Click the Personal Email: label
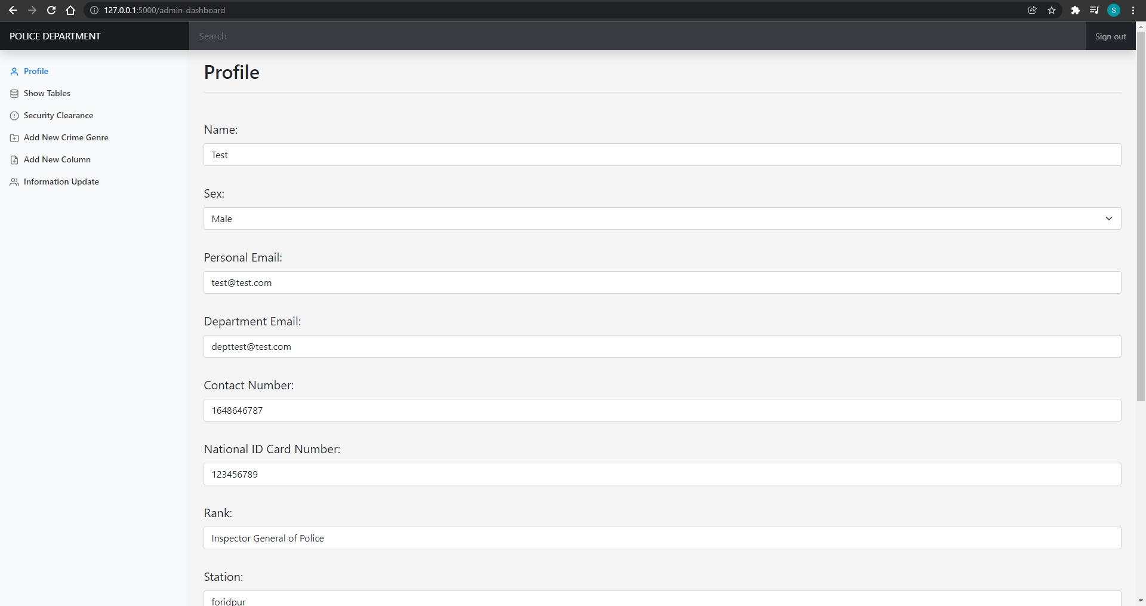This screenshot has height=606, width=1146. click(243, 257)
